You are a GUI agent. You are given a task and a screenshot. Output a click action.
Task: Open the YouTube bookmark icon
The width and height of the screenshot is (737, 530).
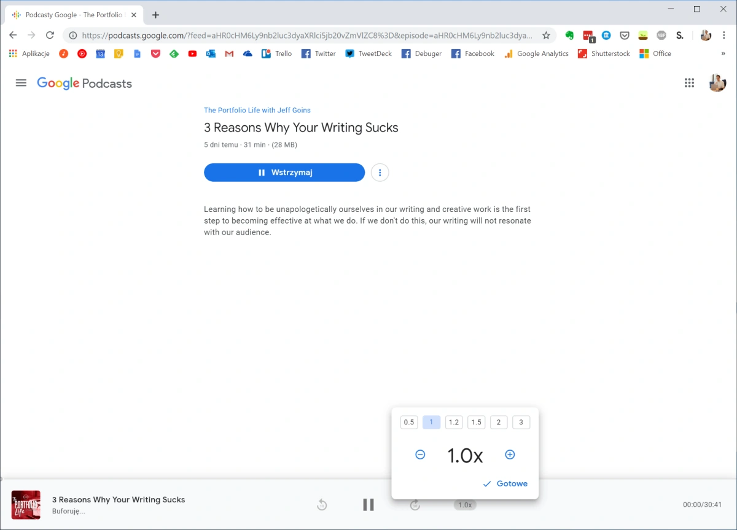coord(192,53)
